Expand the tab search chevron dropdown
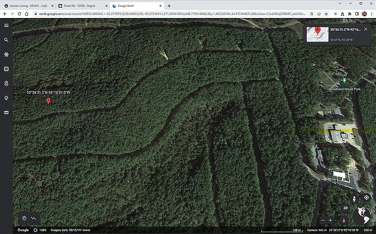This screenshot has width=376, height=234. click(340, 3)
